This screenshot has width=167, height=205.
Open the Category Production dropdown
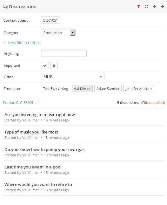click(58, 32)
